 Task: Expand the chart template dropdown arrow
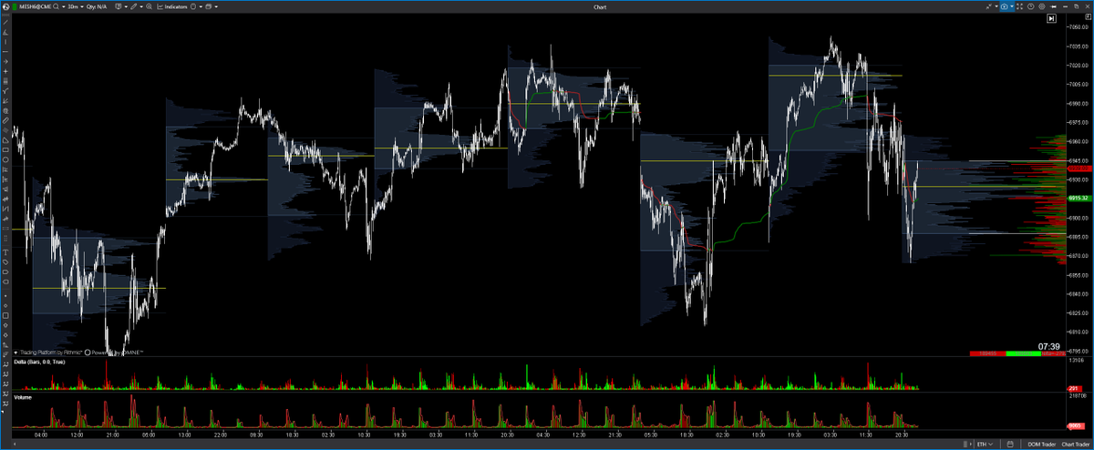click(126, 6)
